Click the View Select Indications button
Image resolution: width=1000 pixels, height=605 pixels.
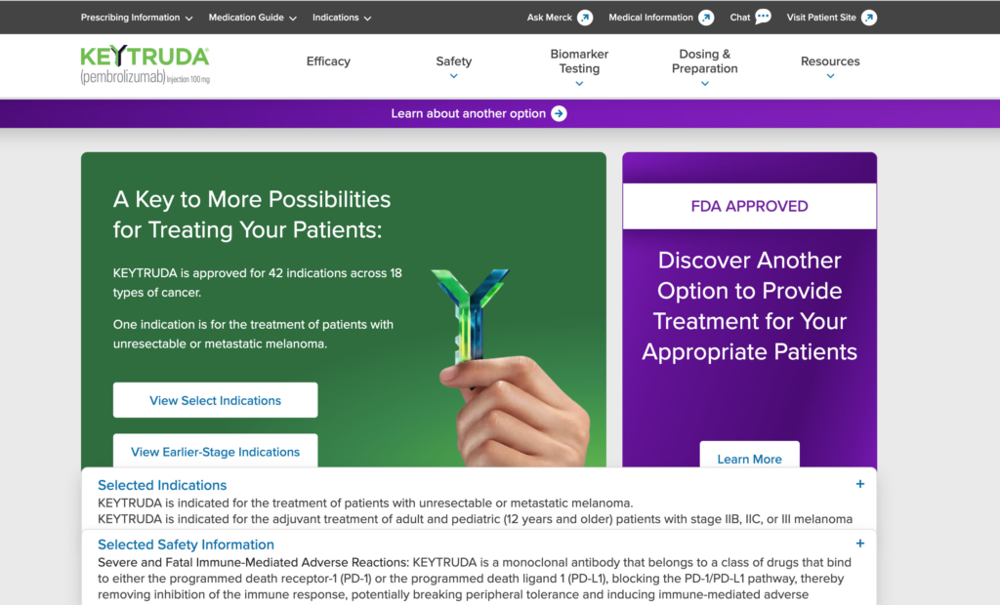pyautogui.click(x=215, y=400)
